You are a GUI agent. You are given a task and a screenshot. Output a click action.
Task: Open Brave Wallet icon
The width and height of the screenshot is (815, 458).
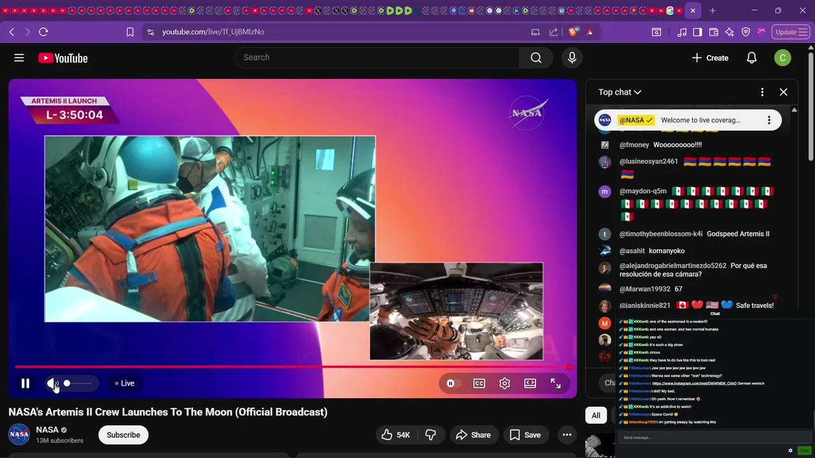point(714,32)
